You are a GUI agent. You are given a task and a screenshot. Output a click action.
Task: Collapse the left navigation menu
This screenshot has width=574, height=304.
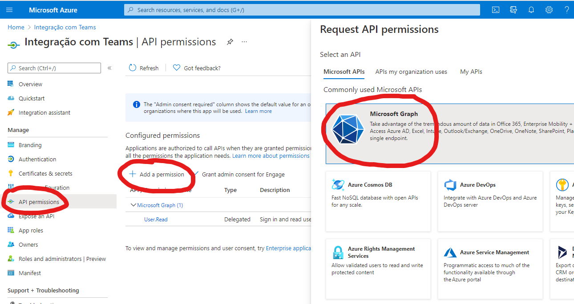click(x=109, y=68)
